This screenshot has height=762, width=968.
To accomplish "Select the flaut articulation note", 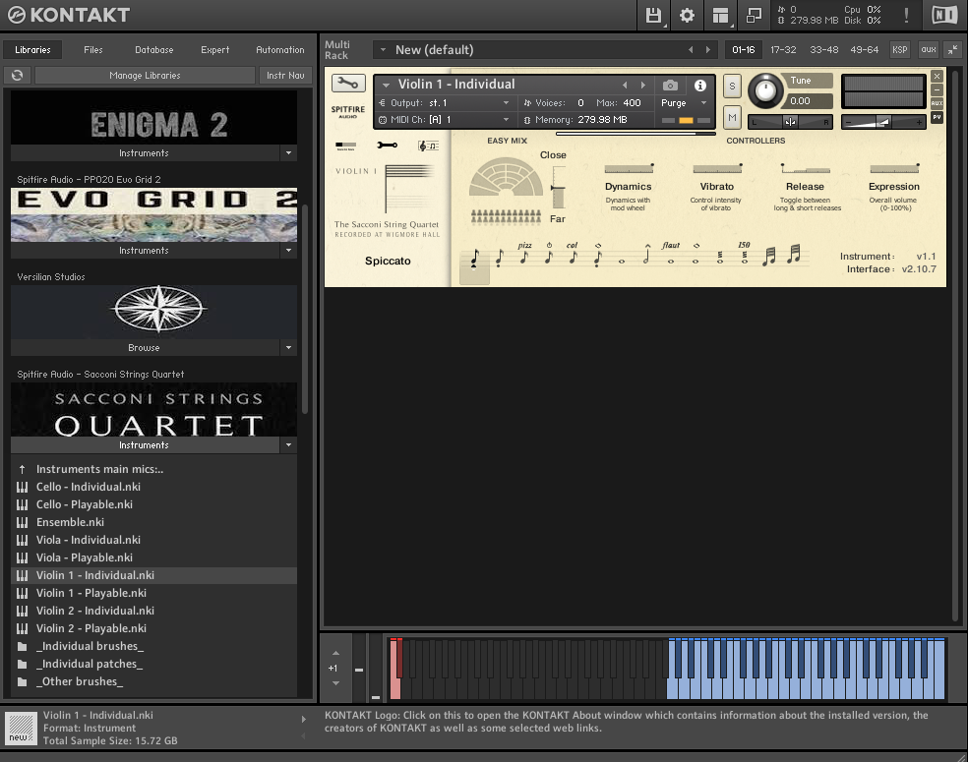I will (x=671, y=255).
